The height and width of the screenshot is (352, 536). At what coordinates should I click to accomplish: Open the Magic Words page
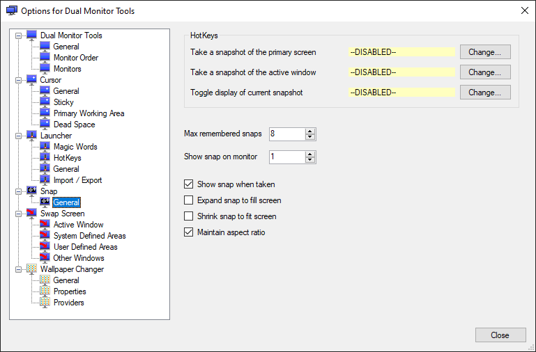75,147
